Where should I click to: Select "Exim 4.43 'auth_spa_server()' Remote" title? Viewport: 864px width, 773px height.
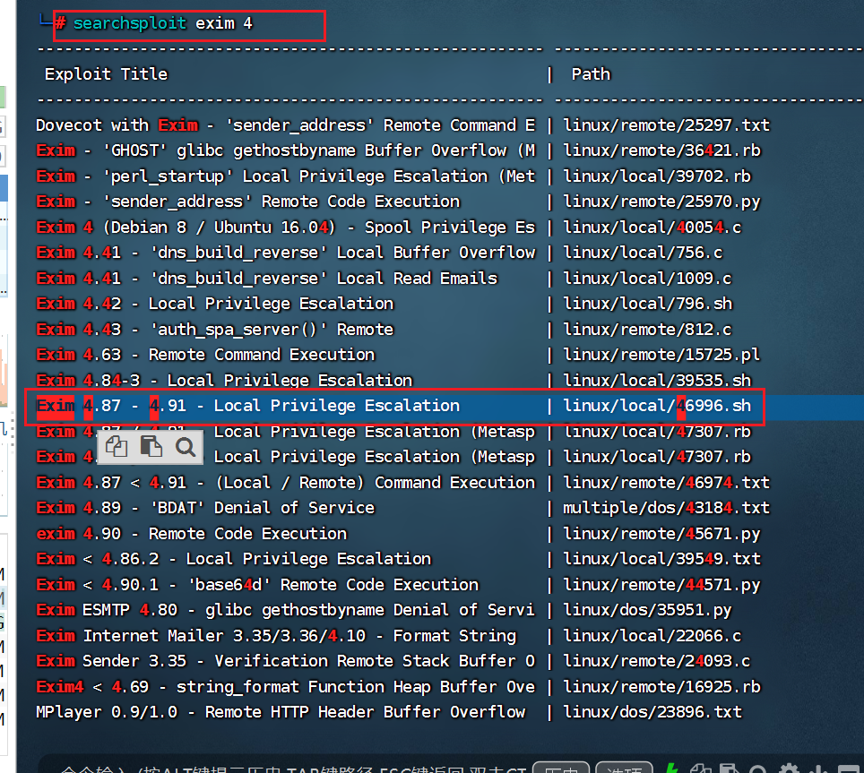(x=215, y=330)
